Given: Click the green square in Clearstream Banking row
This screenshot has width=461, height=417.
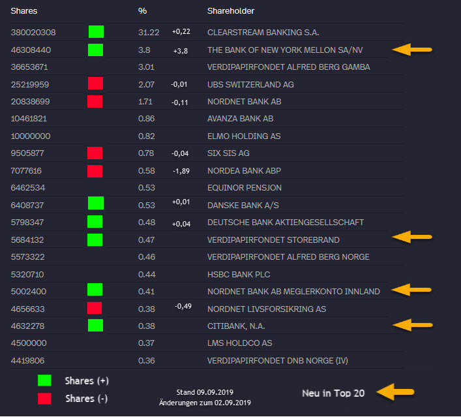Looking at the screenshot, I should [96, 32].
